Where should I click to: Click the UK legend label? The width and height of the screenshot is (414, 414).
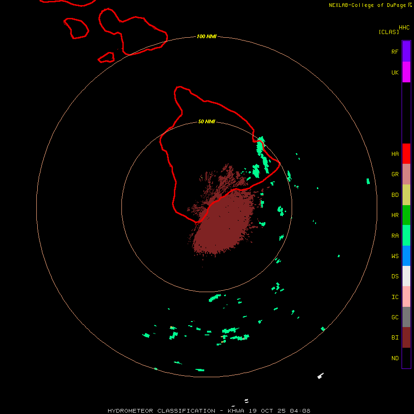395,72
